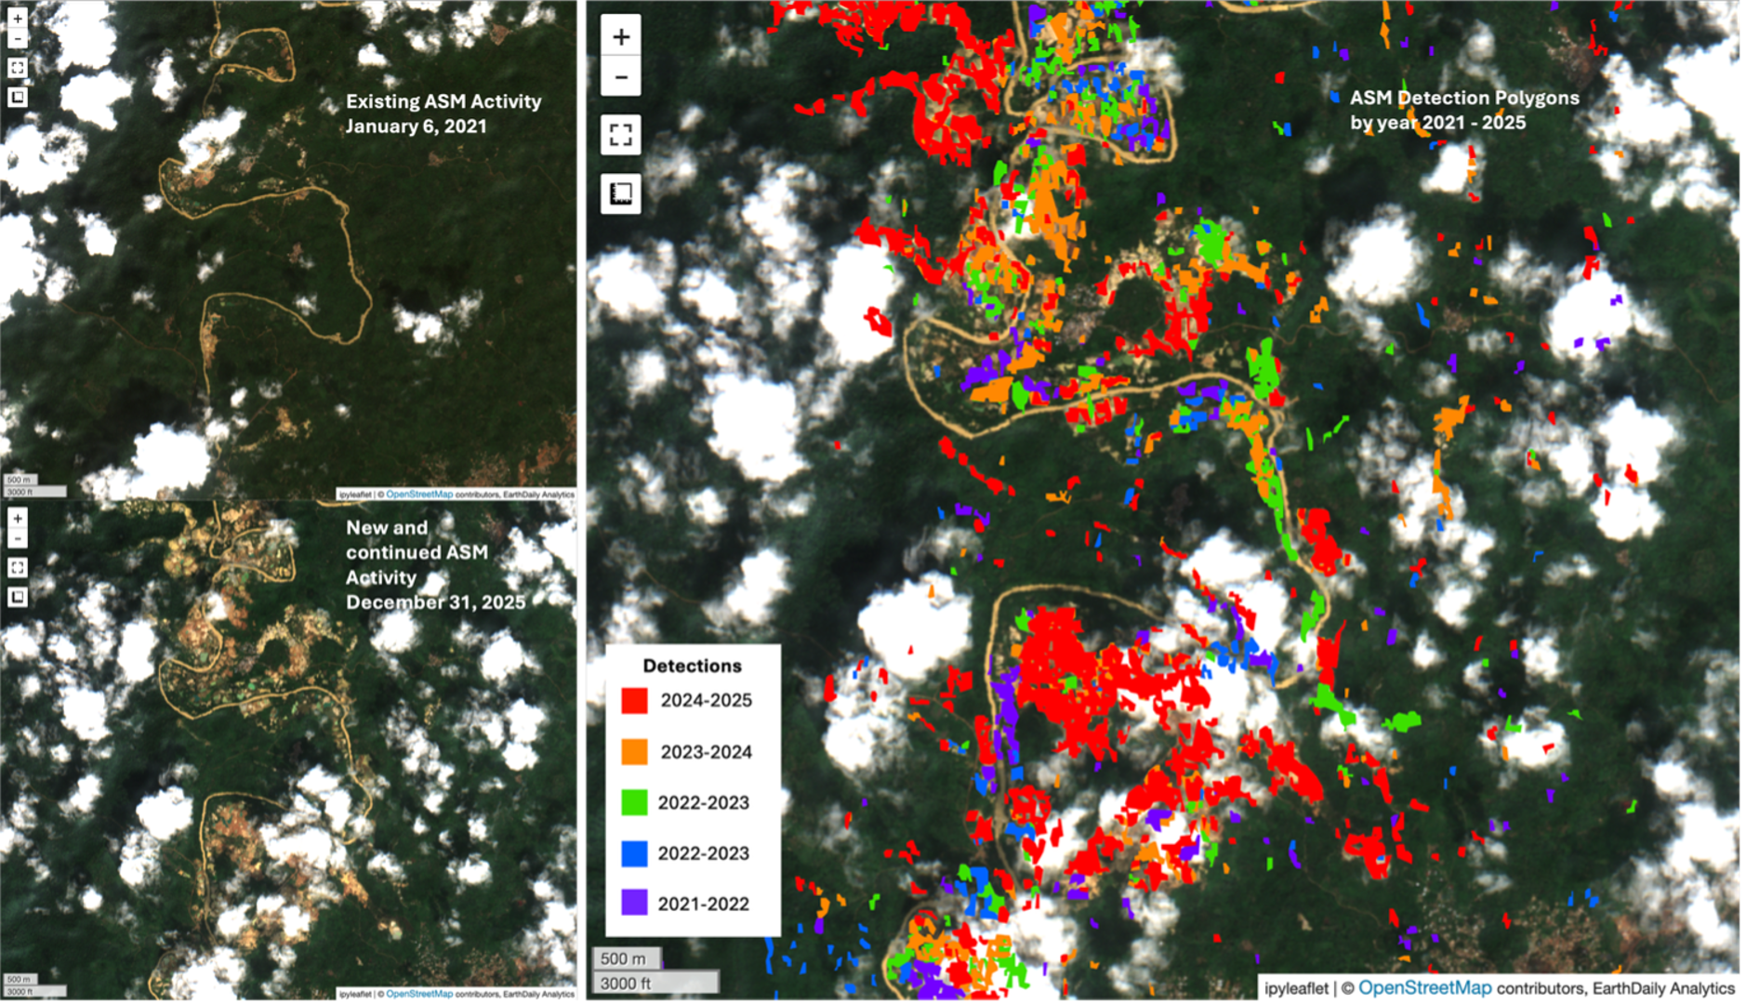This screenshot has width=1746, height=1004.
Task: Click the purple 2021-2022 legend swatch
Action: tap(634, 903)
